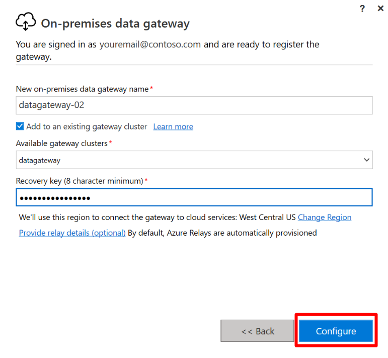Open help via the question mark icon
Screen dimensions: 388x358
362,9
